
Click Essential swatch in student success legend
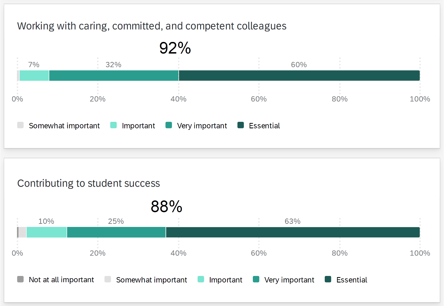pos(328,279)
